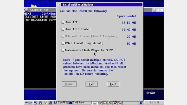Click the lockup padlock icon
Screen dimensions: 187x105
tap(40, 103)
